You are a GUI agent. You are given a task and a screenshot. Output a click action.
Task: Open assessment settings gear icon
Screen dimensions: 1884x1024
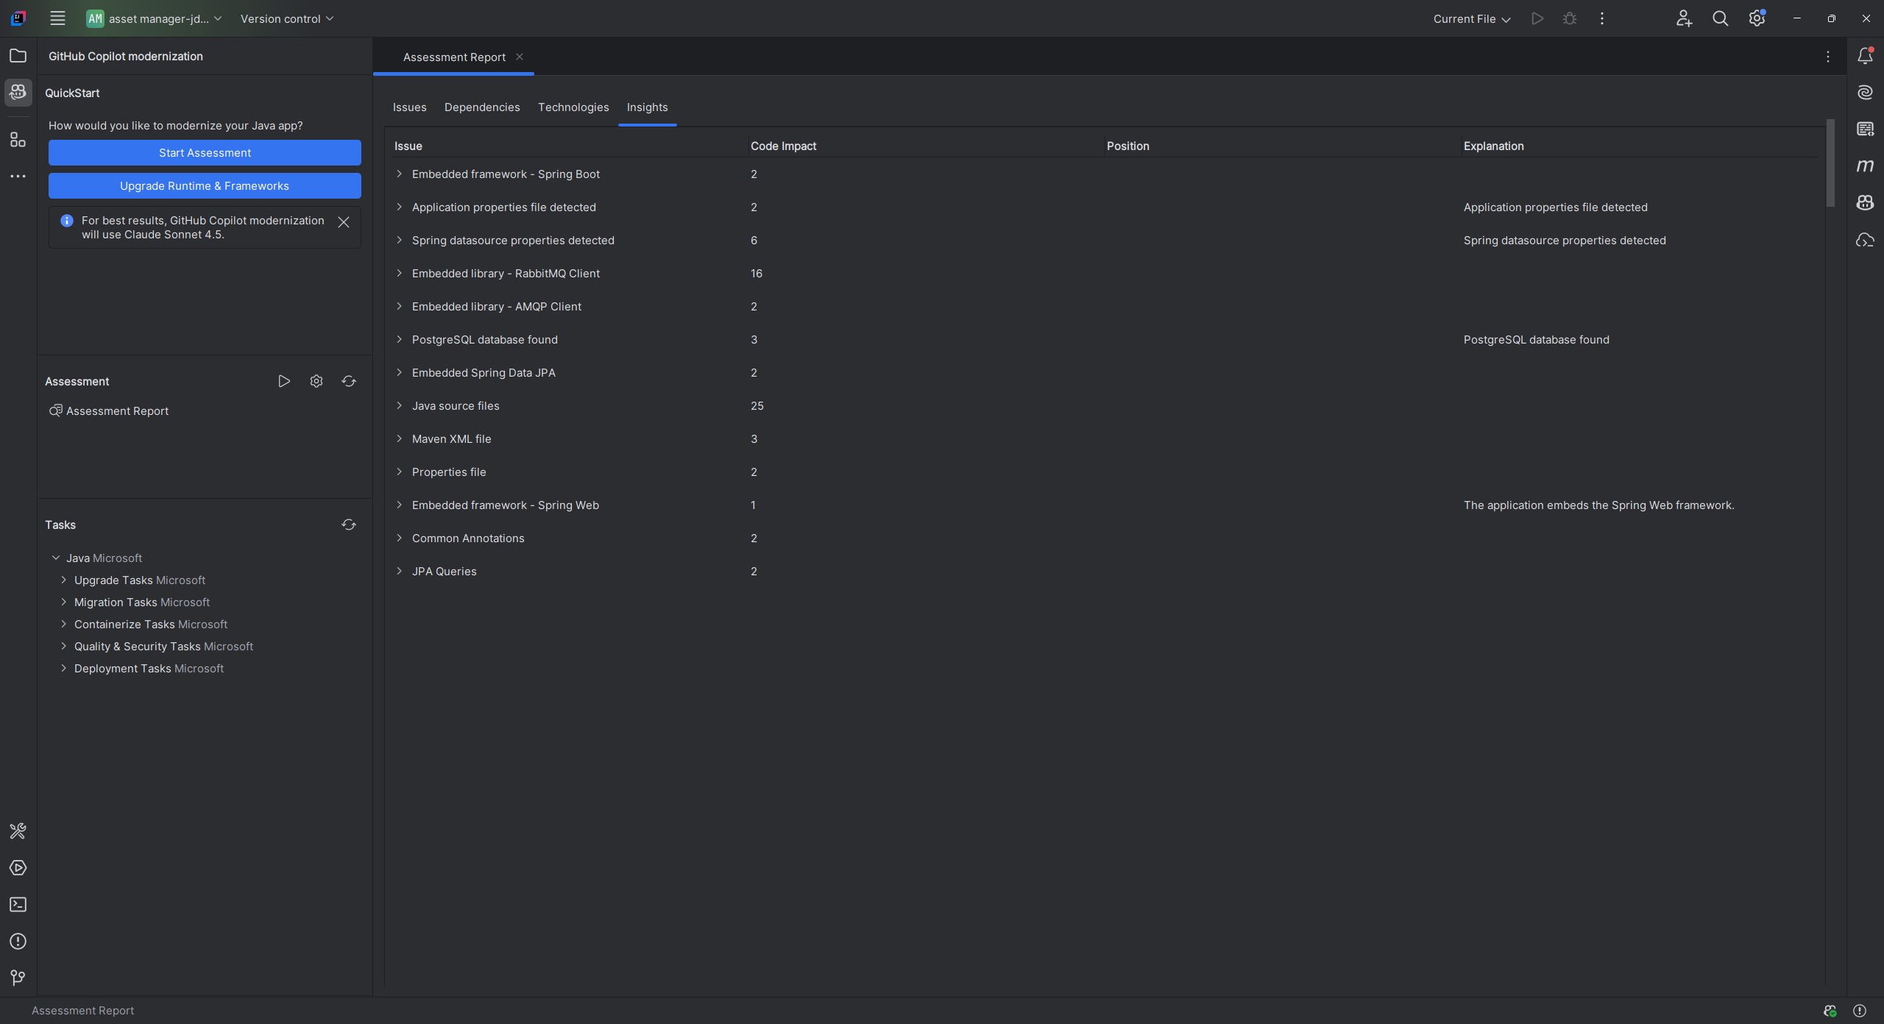(x=316, y=381)
